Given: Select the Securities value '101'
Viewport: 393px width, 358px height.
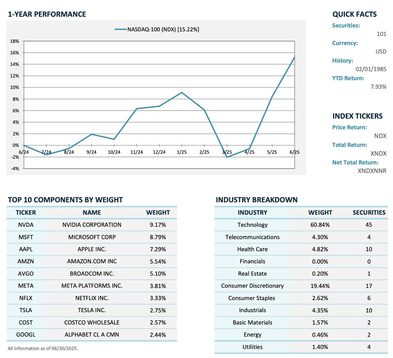Looking at the screenshot, I should [x=382, y=34].
